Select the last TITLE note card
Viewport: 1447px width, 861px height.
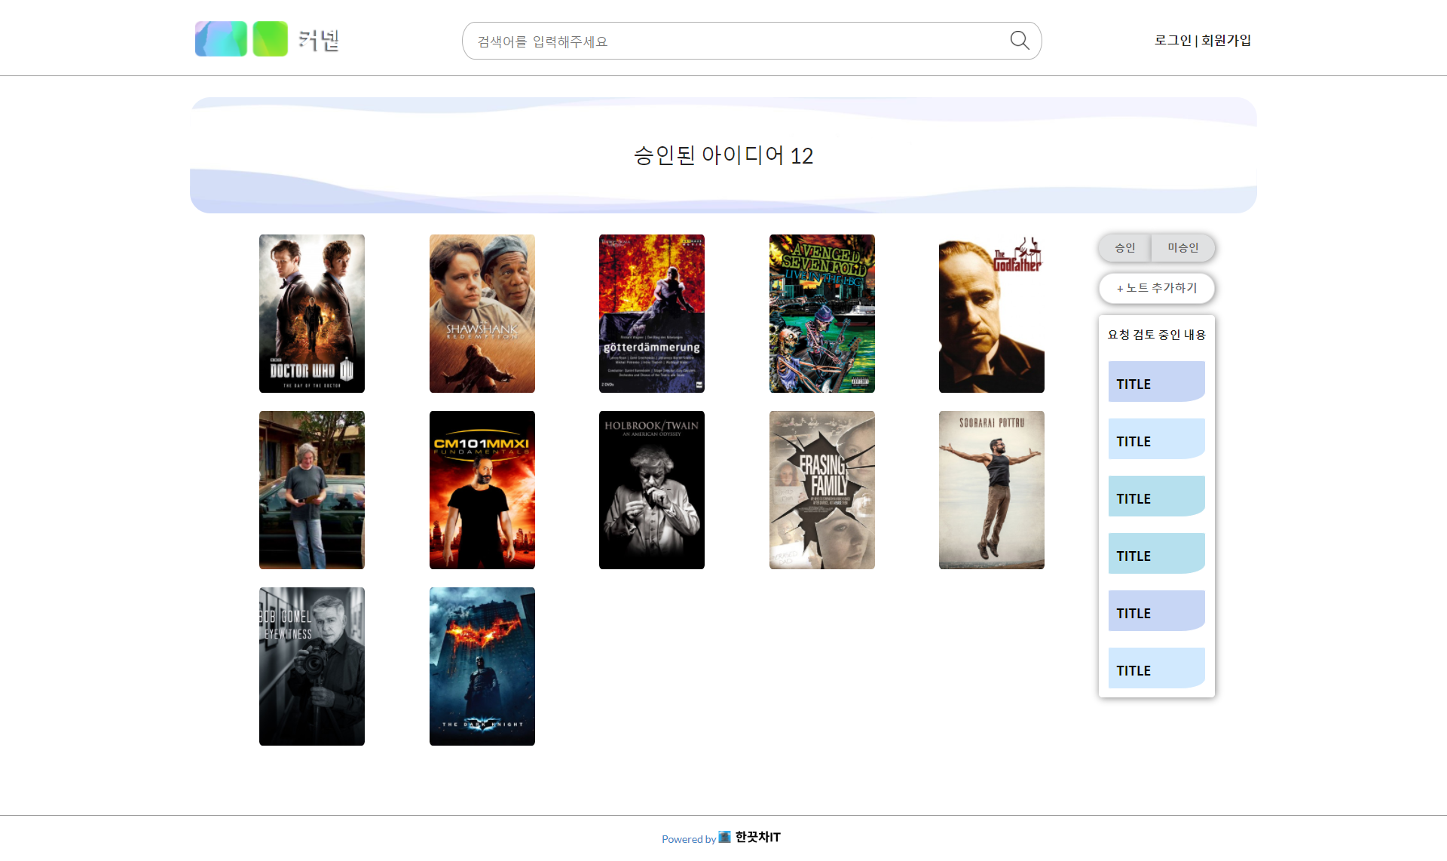click(x=1156, y=668)
